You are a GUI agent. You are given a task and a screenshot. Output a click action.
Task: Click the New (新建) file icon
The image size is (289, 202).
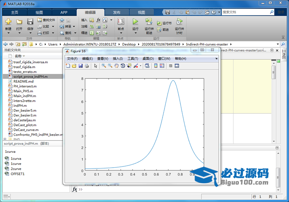tap(8, 21)
